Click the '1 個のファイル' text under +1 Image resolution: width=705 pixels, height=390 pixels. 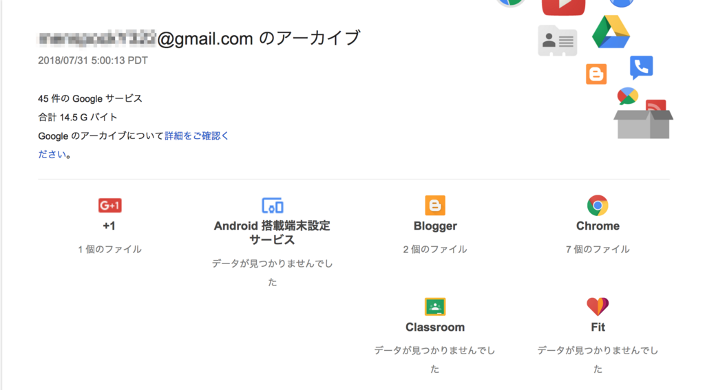point(109,250)
